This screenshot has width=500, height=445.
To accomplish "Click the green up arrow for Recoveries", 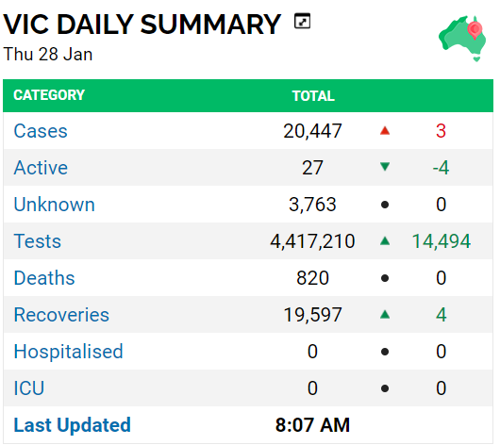I will coord(385,315).
